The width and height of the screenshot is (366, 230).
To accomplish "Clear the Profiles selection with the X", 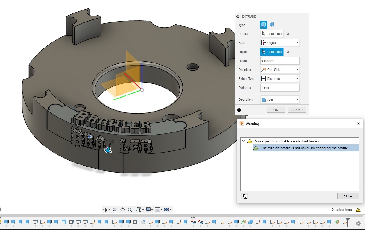I will pyautogui.click(x=288, y=34).
